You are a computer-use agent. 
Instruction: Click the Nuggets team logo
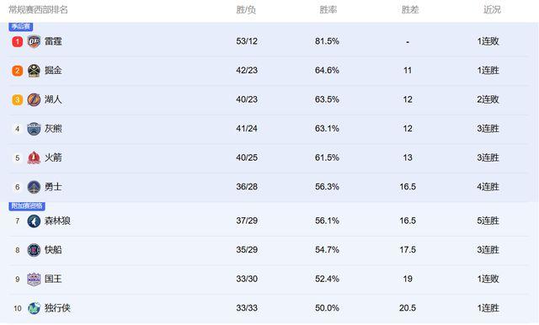[x=34, y=71]
